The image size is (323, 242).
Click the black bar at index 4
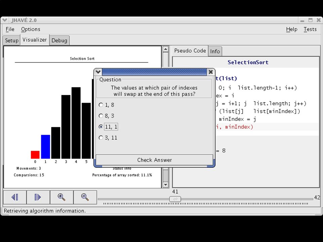coord(76,123)
